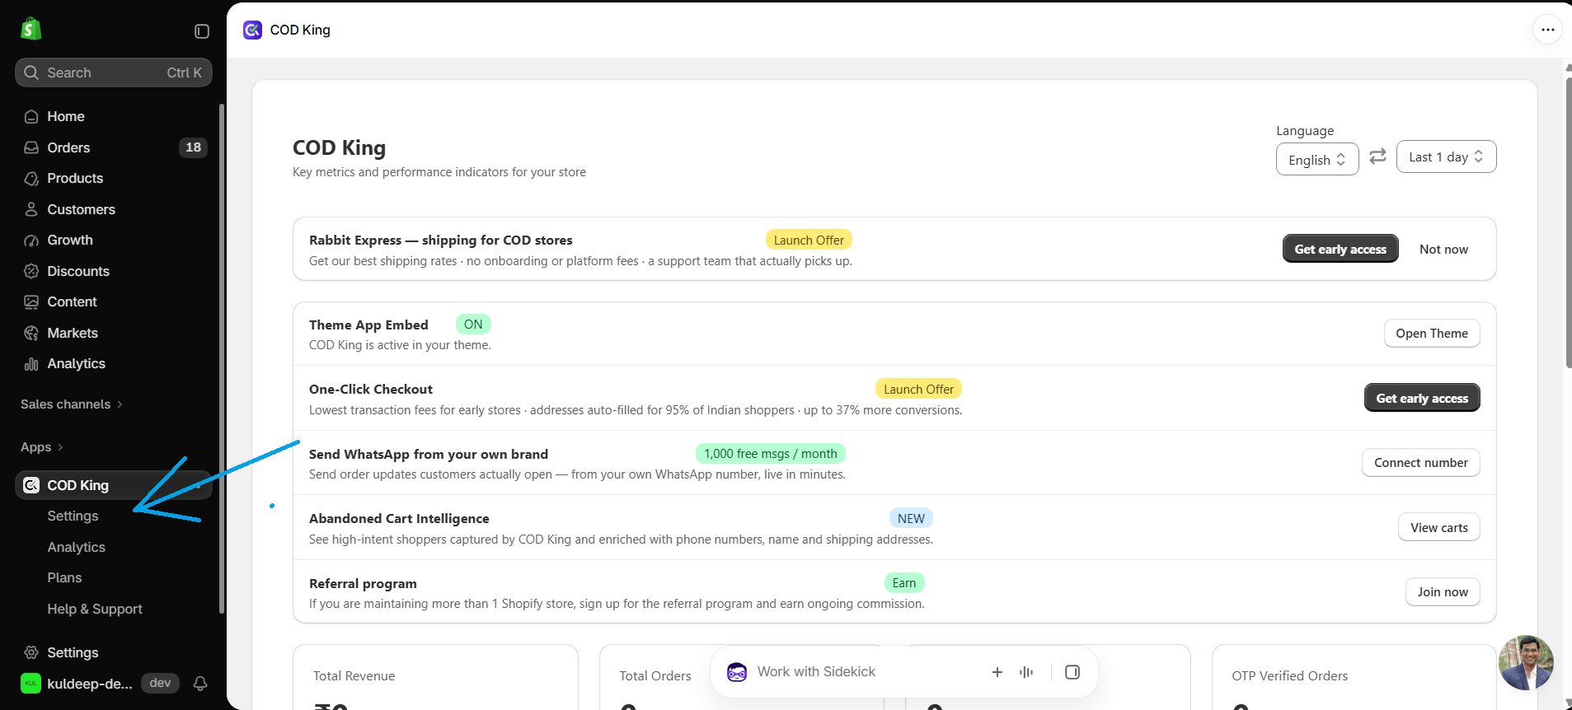
Task: Open the English language dropdown
Action: click(1317, 160)
